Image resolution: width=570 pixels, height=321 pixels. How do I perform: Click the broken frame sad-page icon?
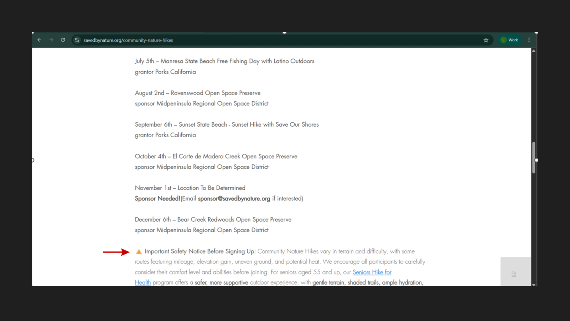pos(514,274)
